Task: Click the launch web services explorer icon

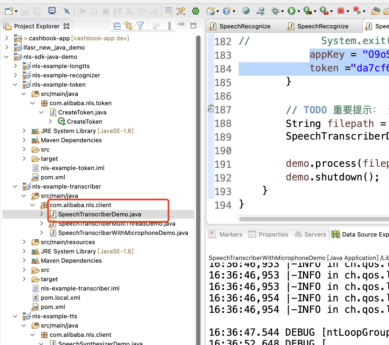Action: click(261, 11)
